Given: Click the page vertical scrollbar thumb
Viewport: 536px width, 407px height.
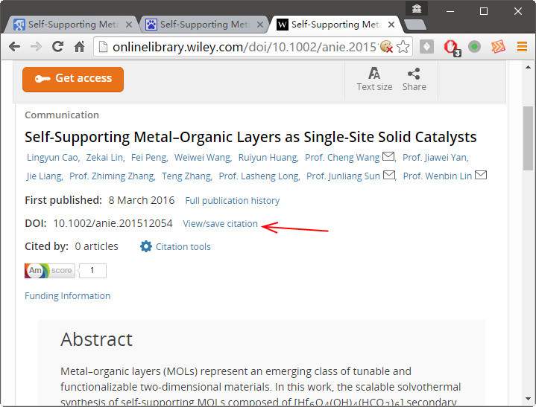Looking at the screenshot, I should tap(528, 138).
